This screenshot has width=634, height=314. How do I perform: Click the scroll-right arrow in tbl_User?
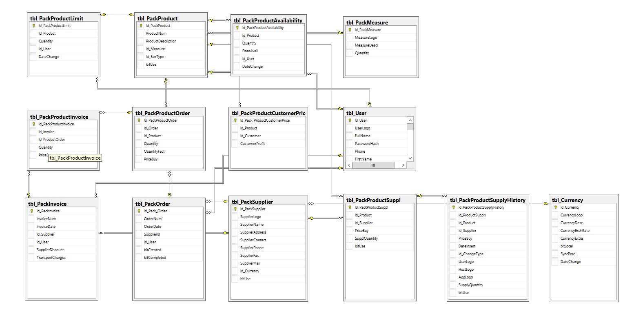coord(403,165)
